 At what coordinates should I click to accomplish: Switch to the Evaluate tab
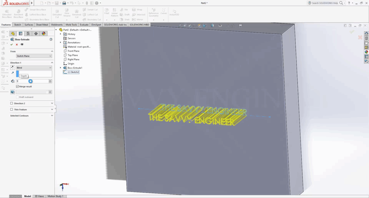click(85, 25)
